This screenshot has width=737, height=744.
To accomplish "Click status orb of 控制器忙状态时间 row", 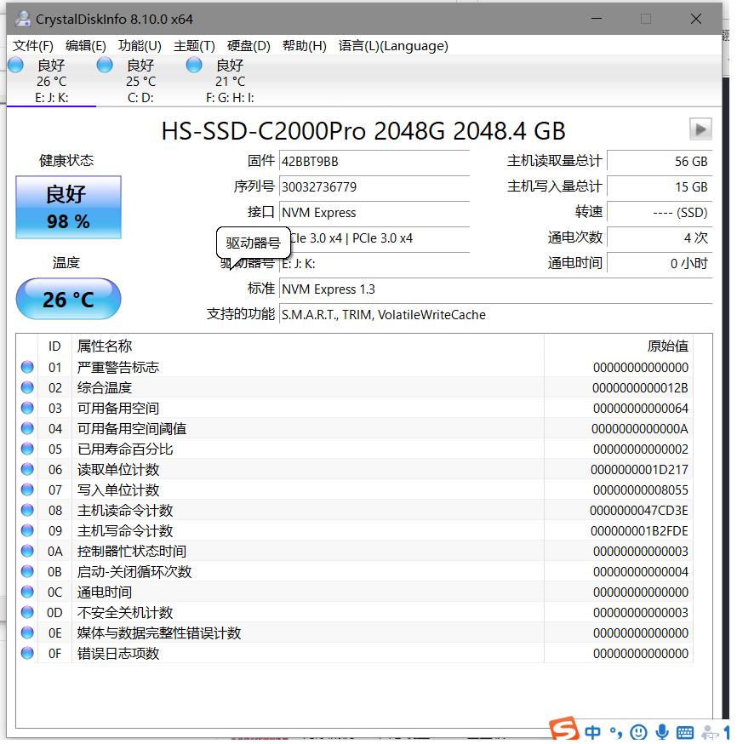I will [x=27, y=551].
